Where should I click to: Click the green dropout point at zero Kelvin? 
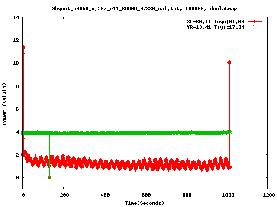click(49, 177)
